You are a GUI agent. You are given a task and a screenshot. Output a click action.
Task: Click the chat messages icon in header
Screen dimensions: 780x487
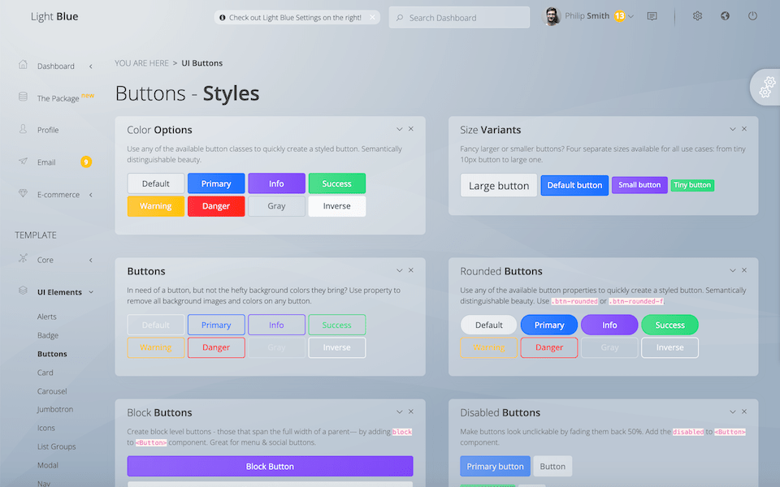[652, 16]
